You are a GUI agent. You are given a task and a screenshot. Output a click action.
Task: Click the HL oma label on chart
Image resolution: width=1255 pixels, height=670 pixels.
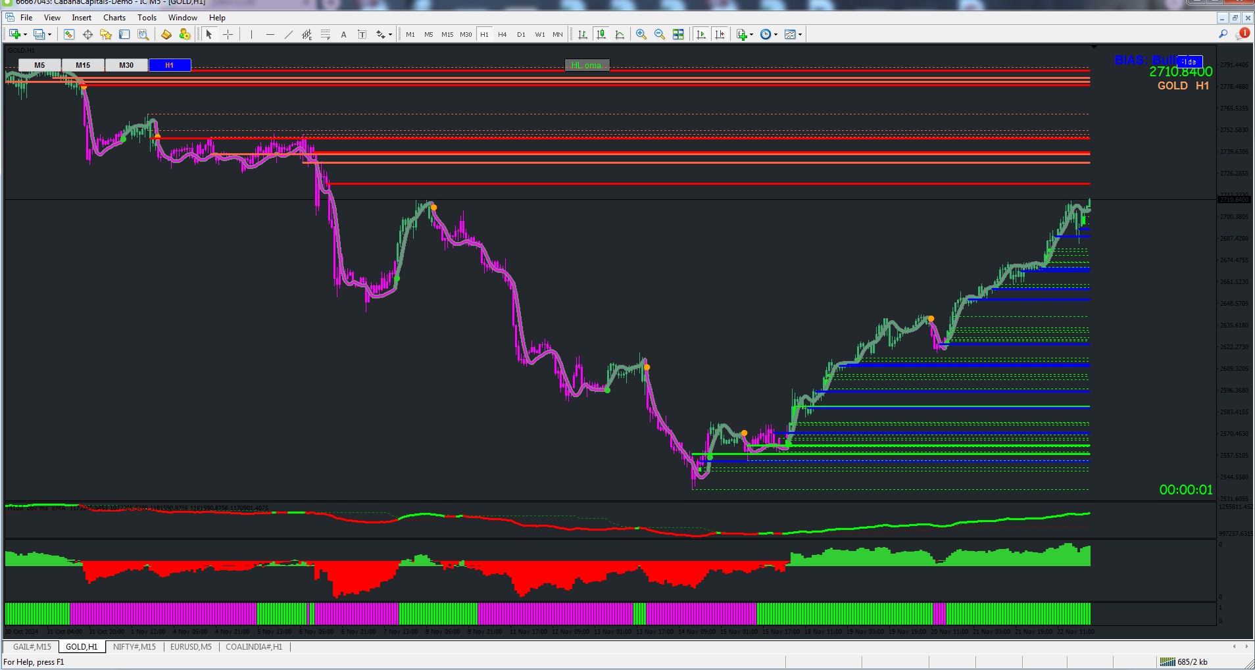coord(587,65)
